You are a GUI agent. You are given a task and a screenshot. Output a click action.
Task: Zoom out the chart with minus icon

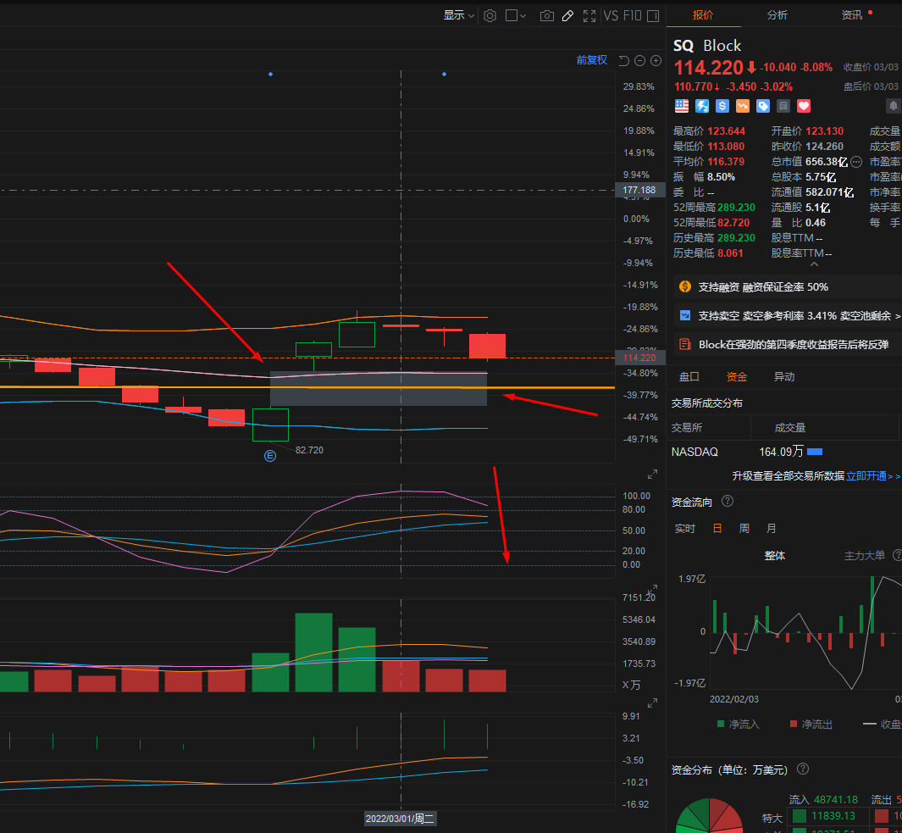(x=639, y=60)
